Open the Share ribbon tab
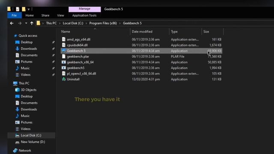 [45, 15]
